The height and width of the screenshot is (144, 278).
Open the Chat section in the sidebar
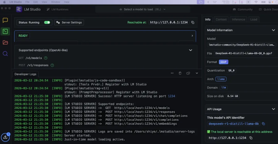5,20
